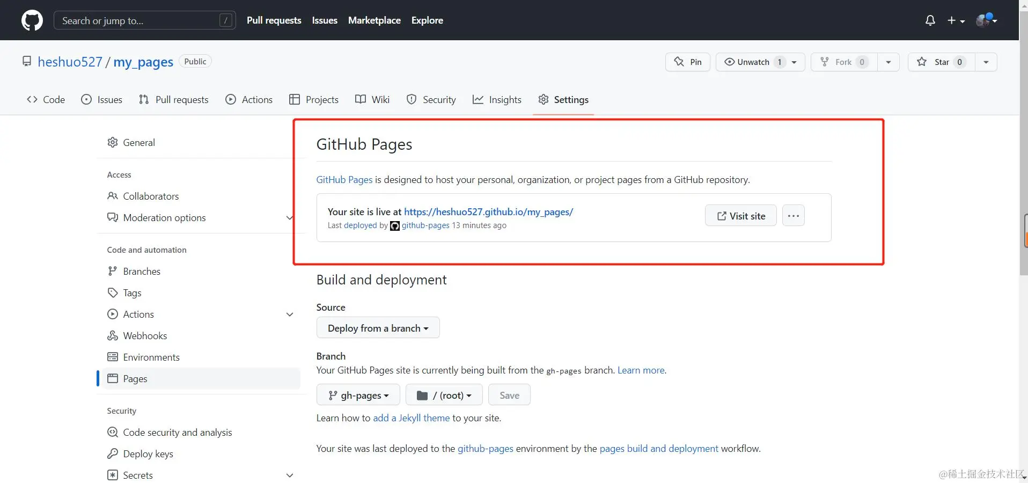Image resolution: width=1028 pixels, height=483 pixels.
Task: Open the gh-pages branch selector
Action: pyautogui.click(x=358, y=395)
